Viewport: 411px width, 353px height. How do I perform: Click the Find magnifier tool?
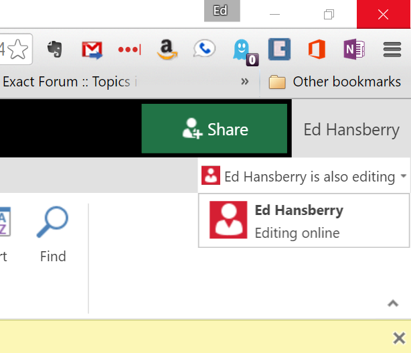tap(53, 234)
